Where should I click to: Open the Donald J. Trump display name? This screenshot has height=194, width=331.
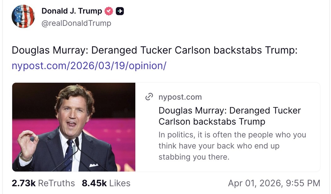[x=72, y=11]
